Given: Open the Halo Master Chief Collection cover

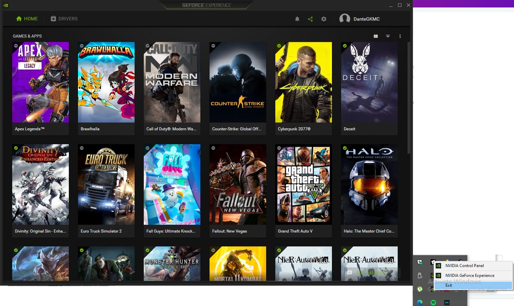Looking at the screenshot, I should (x=369, y=184).
